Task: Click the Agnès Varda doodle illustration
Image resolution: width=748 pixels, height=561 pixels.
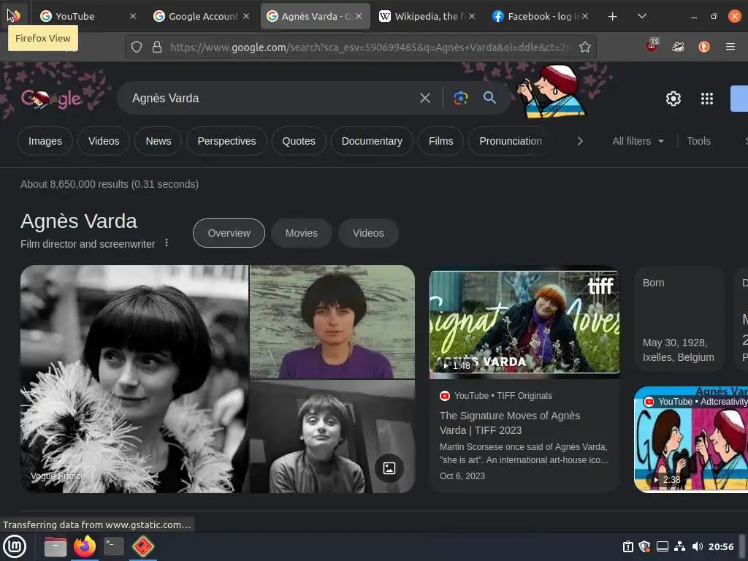Action: point(552,91)
